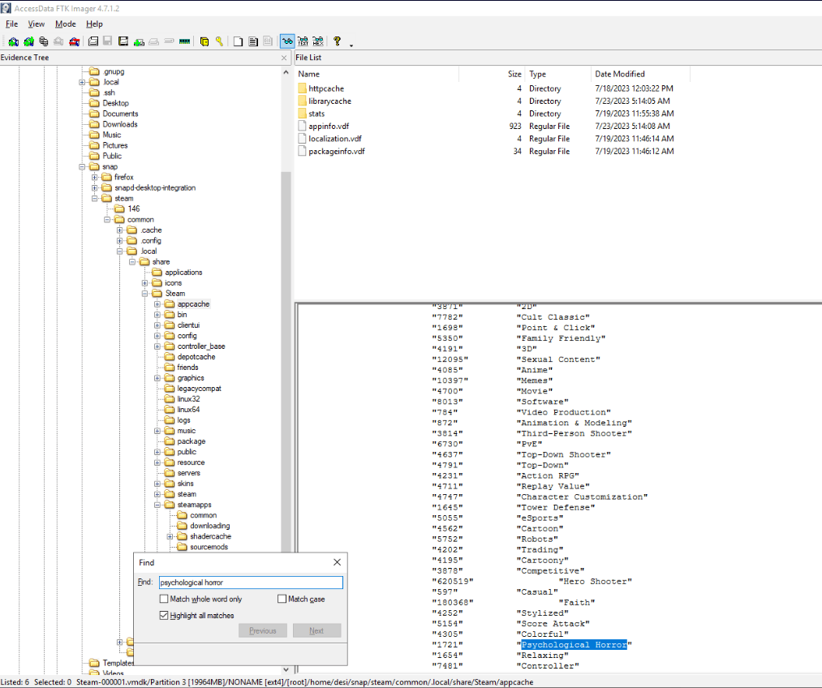
Task: Click the Find text input field
Action: 251,583
